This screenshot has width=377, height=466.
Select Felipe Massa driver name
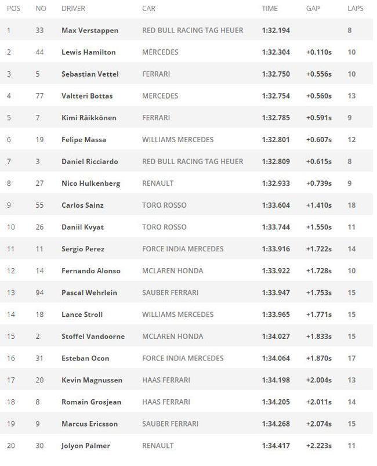pyautogui.click(x=84, y=140)
